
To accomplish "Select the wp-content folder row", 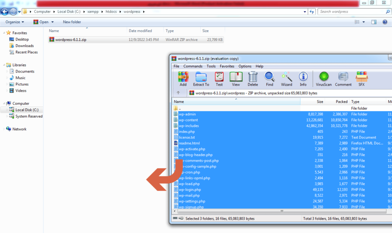I will point(282,120).
